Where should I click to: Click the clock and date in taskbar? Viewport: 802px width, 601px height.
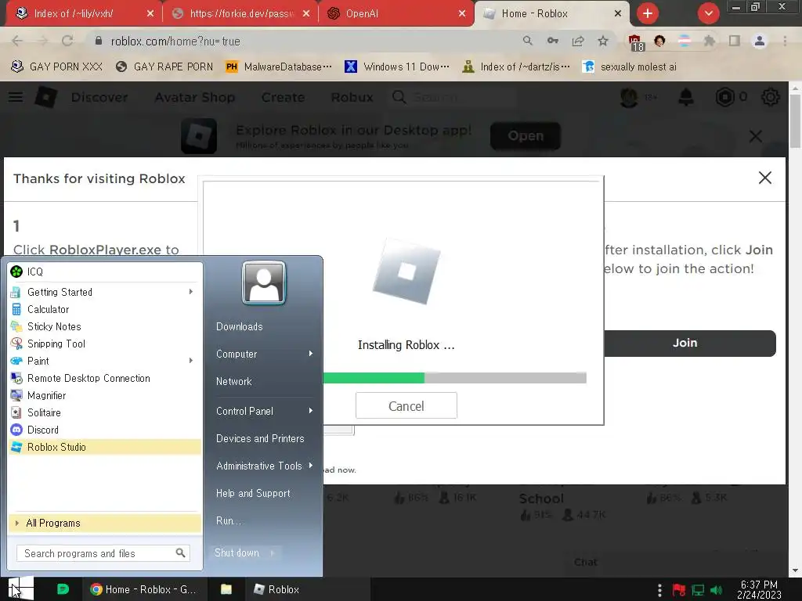click(759, 590)
